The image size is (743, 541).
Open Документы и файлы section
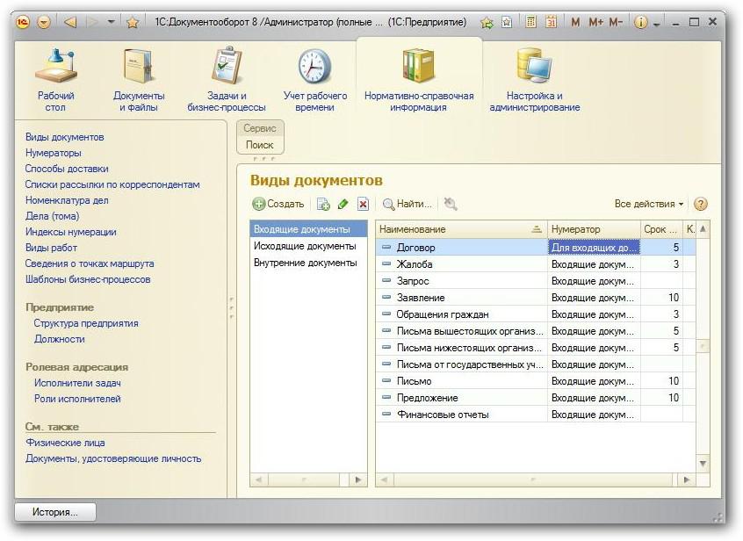(139, 80)
